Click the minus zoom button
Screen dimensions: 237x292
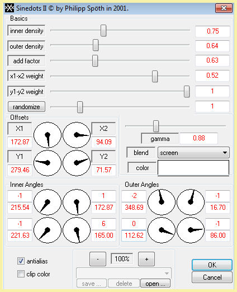click(x=98, y=259)
